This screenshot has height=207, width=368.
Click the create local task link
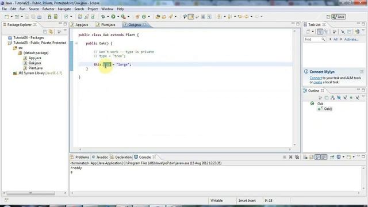point(317,82)
